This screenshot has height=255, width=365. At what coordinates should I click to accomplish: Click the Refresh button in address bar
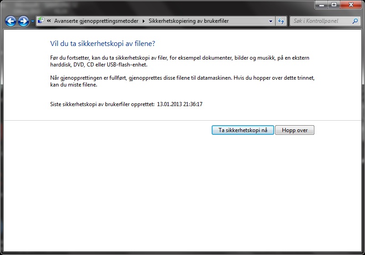pos(281,21)
